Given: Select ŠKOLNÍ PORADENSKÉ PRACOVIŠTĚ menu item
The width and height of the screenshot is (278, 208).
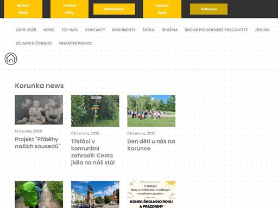Looking at the screenshot, I should click(x=216, y=30).
